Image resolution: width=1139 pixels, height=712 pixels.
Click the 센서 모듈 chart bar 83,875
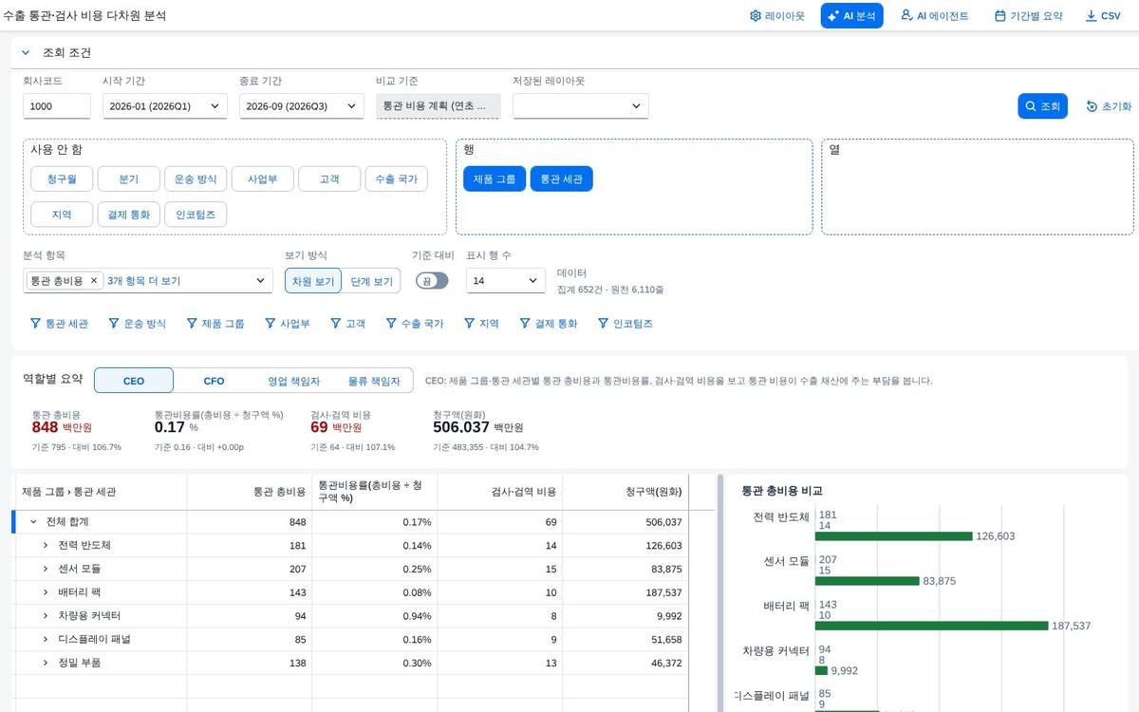(x=868, y=581)
